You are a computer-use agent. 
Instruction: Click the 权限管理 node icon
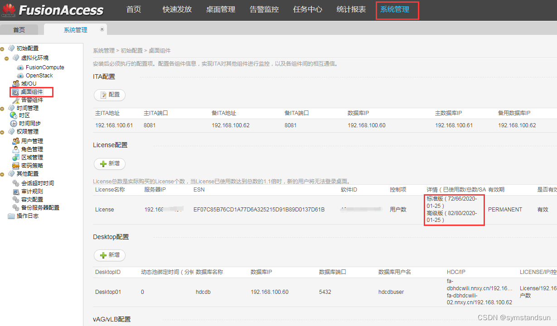(11, 132)
